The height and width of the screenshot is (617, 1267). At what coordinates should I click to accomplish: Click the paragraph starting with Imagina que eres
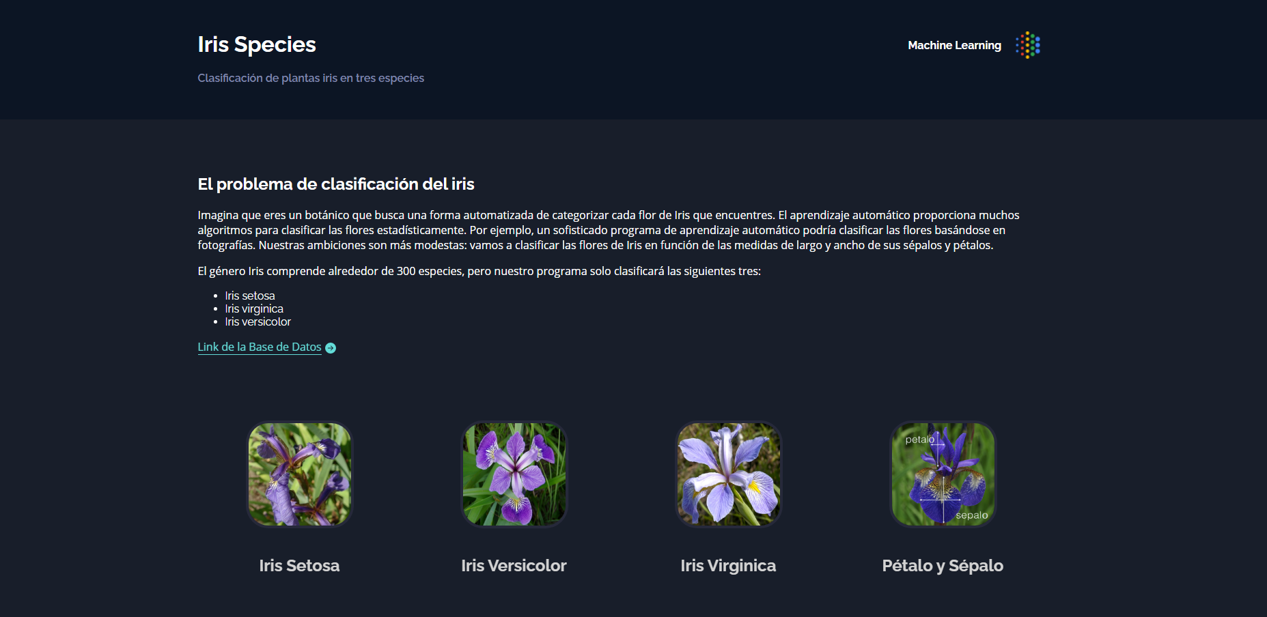pos(609,230)
